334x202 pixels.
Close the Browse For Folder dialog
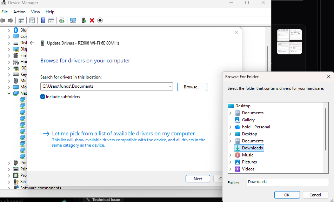pyautogui.click(x=329, y=76)
